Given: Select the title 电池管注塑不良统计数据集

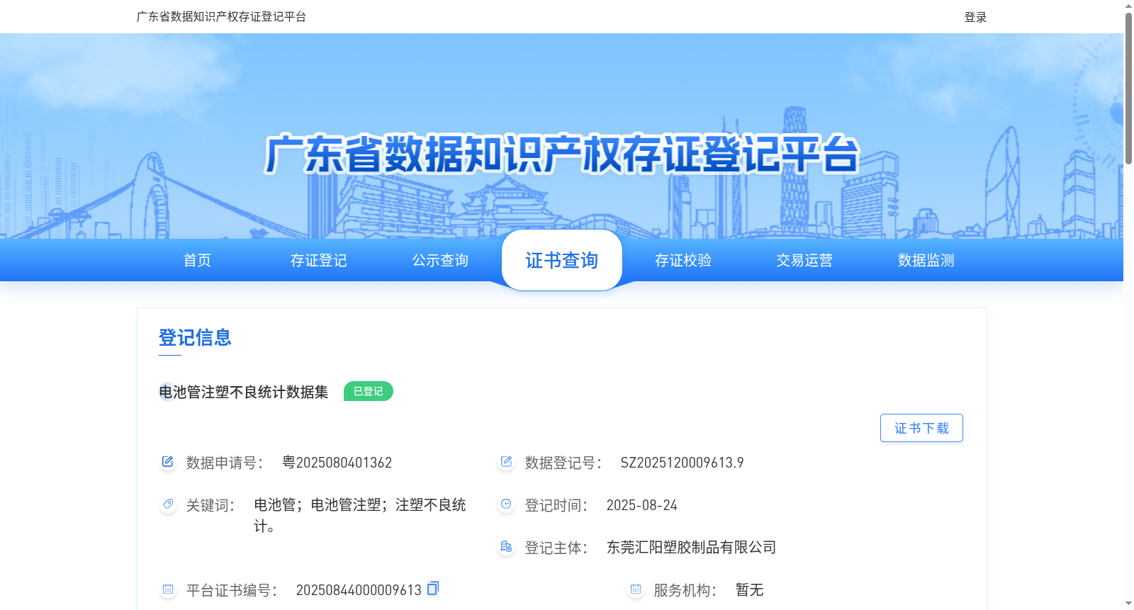Looking at the screenshot, I should point(244,392).
